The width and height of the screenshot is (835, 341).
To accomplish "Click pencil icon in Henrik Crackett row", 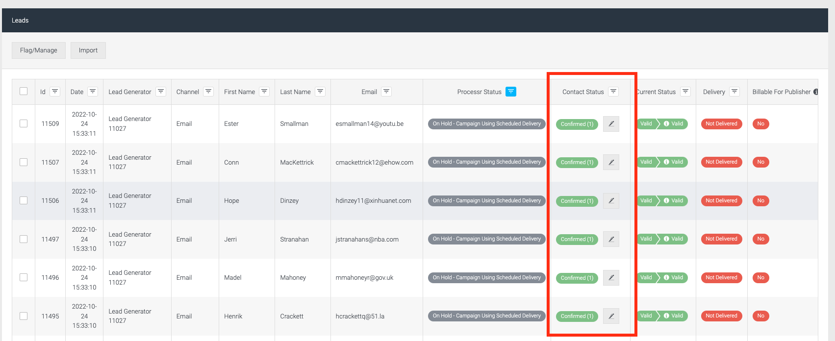I will [611, 316].
